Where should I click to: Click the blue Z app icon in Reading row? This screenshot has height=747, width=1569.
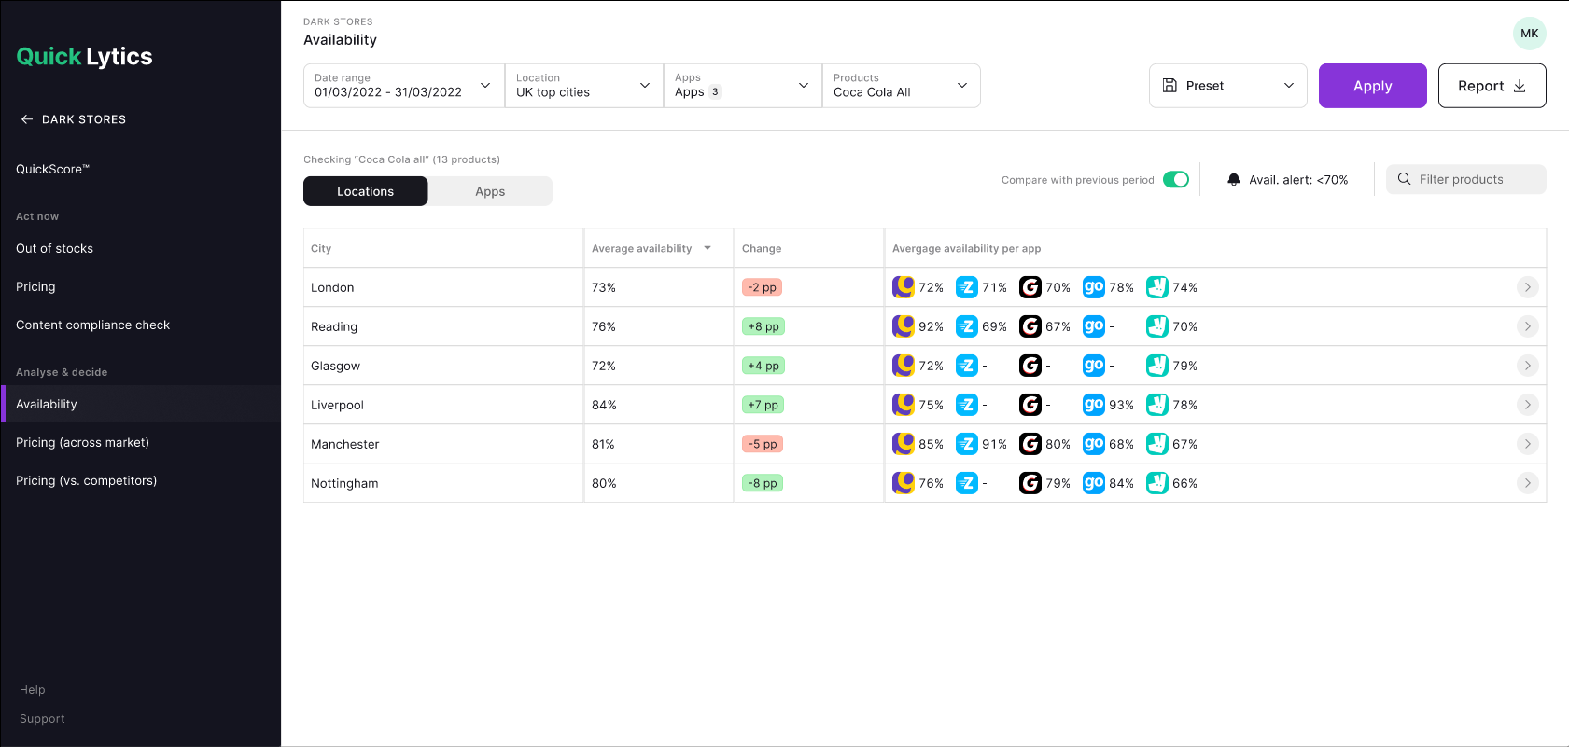click(x=967, y=326)
